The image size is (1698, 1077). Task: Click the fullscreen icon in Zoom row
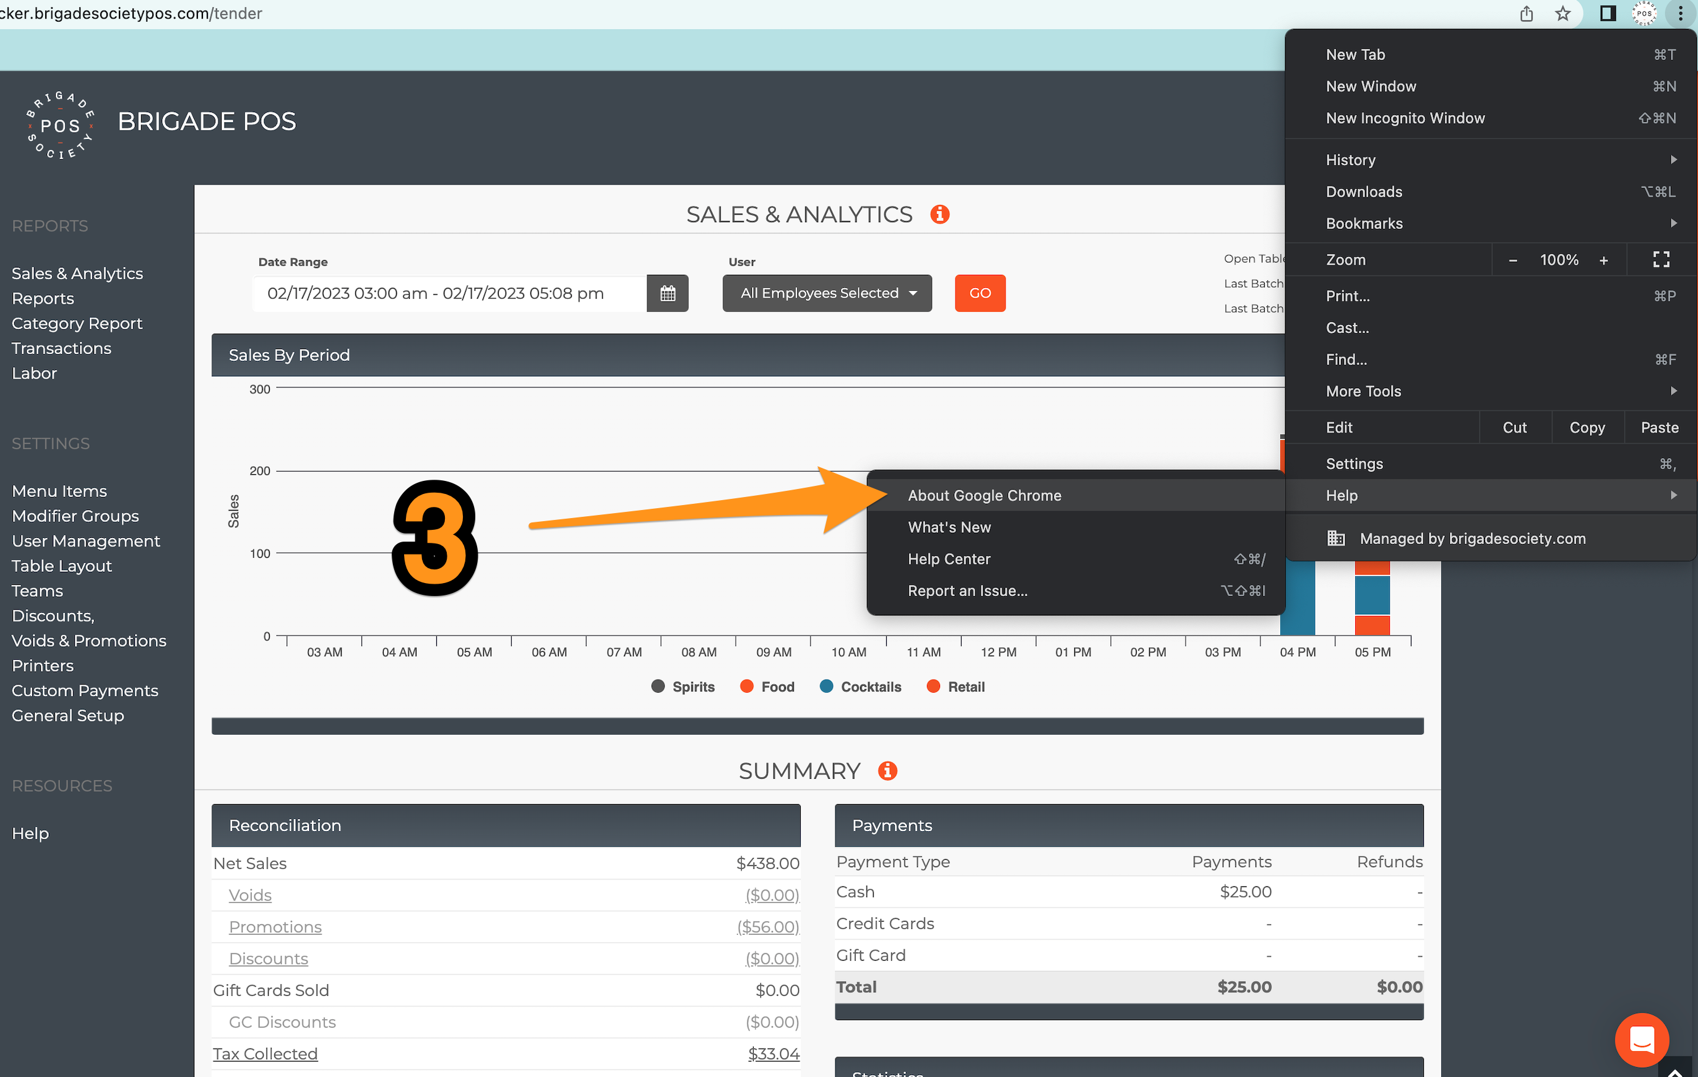tap(1661, 259)
